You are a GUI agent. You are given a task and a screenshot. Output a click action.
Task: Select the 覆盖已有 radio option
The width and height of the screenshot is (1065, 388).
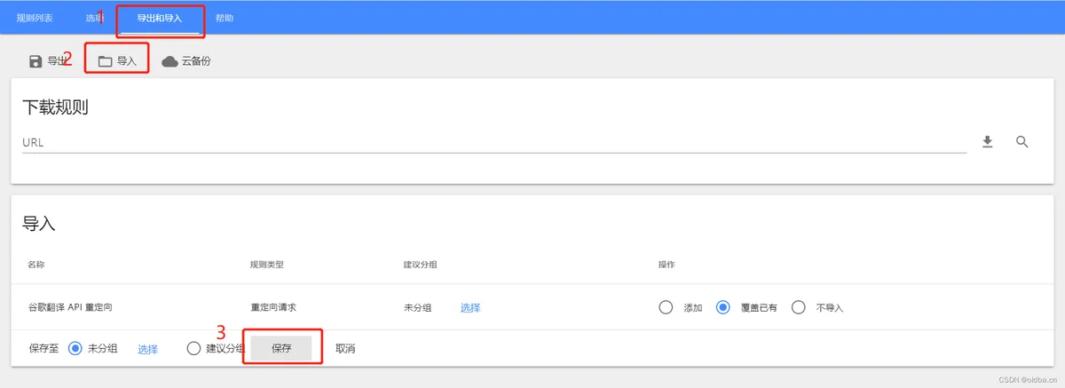(723, 307)
